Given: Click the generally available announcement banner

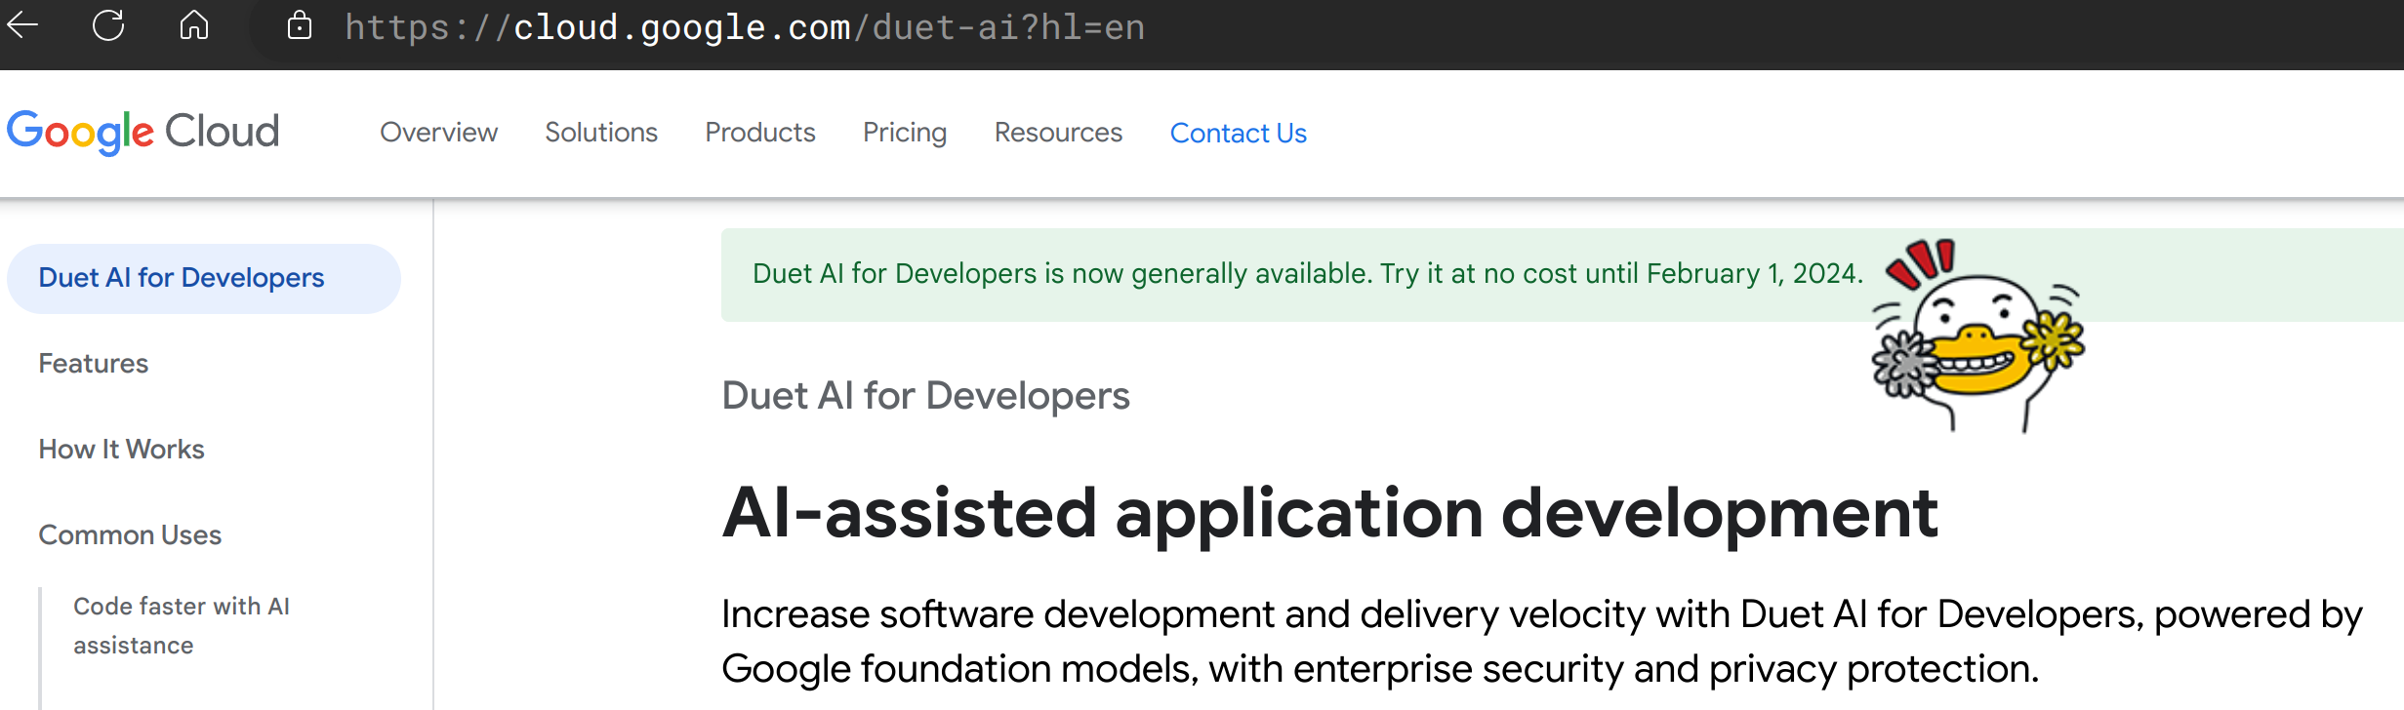Looking at the screenshot, I should [1562, 275].
